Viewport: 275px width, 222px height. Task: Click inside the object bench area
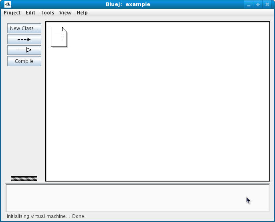coord(137,198)
